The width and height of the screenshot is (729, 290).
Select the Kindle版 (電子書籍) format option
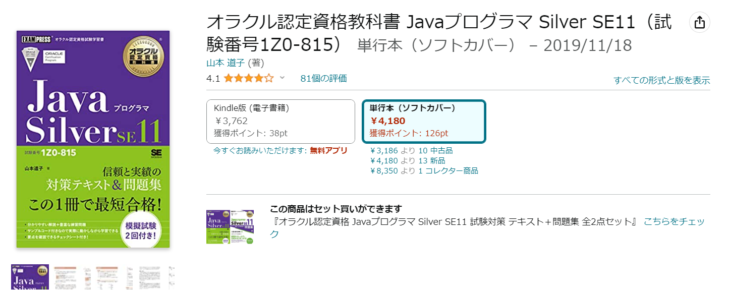(281, 122)
